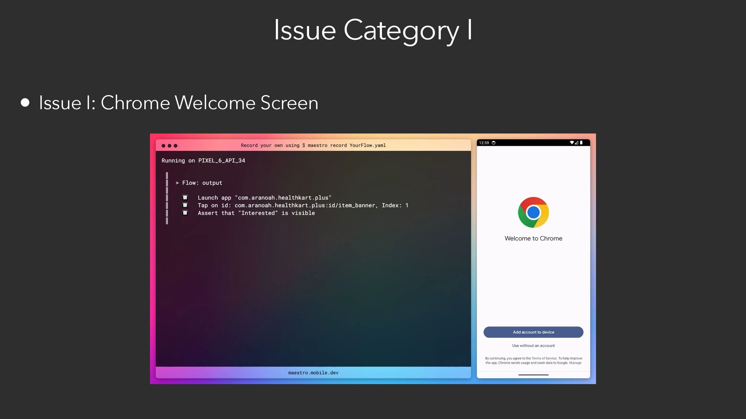Click the circular status icon beside clock
The image size is (746, 419).
(x=493, y=143)
